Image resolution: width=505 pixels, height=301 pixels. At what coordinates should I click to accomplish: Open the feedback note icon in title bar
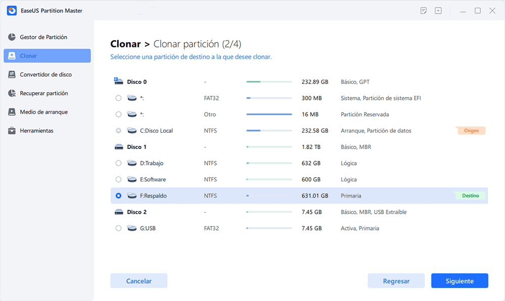pyautogui.click(x=424, y=11)
